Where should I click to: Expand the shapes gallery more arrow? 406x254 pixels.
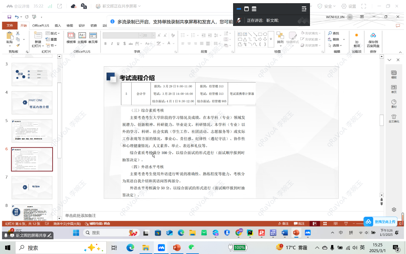271,39
